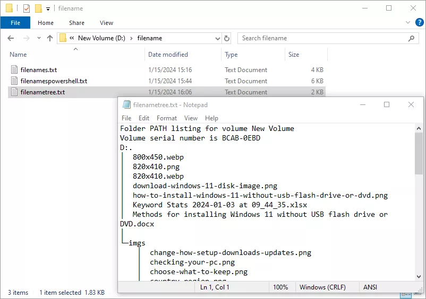Click the New Volume (D:) breadcrumb
This screenshot has width=426, height=299.
(101, 38)
